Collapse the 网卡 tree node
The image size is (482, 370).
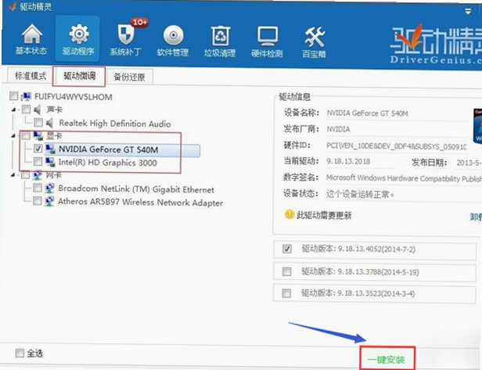coord(13,175)
